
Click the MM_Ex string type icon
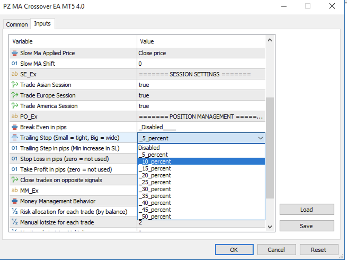[x=15, y=190]
